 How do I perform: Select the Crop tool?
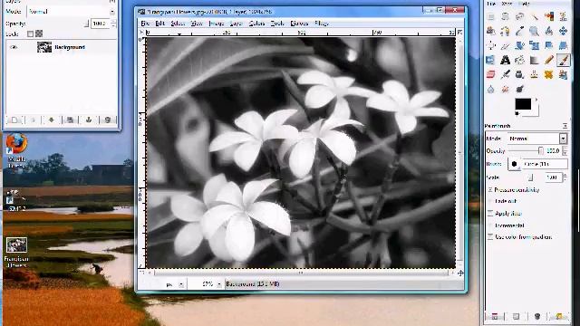click(505, 45)
